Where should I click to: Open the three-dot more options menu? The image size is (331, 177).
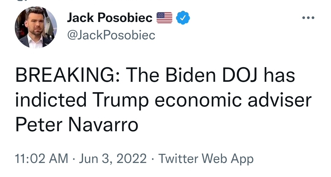click(308, 18)
